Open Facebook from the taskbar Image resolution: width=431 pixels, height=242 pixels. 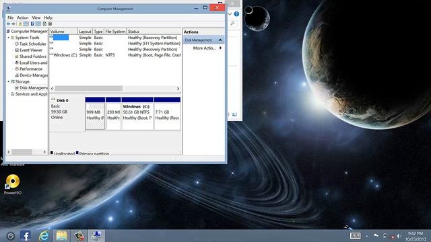click(26, 236)
